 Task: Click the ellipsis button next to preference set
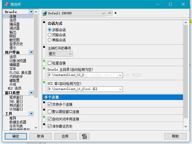[110, 13]
